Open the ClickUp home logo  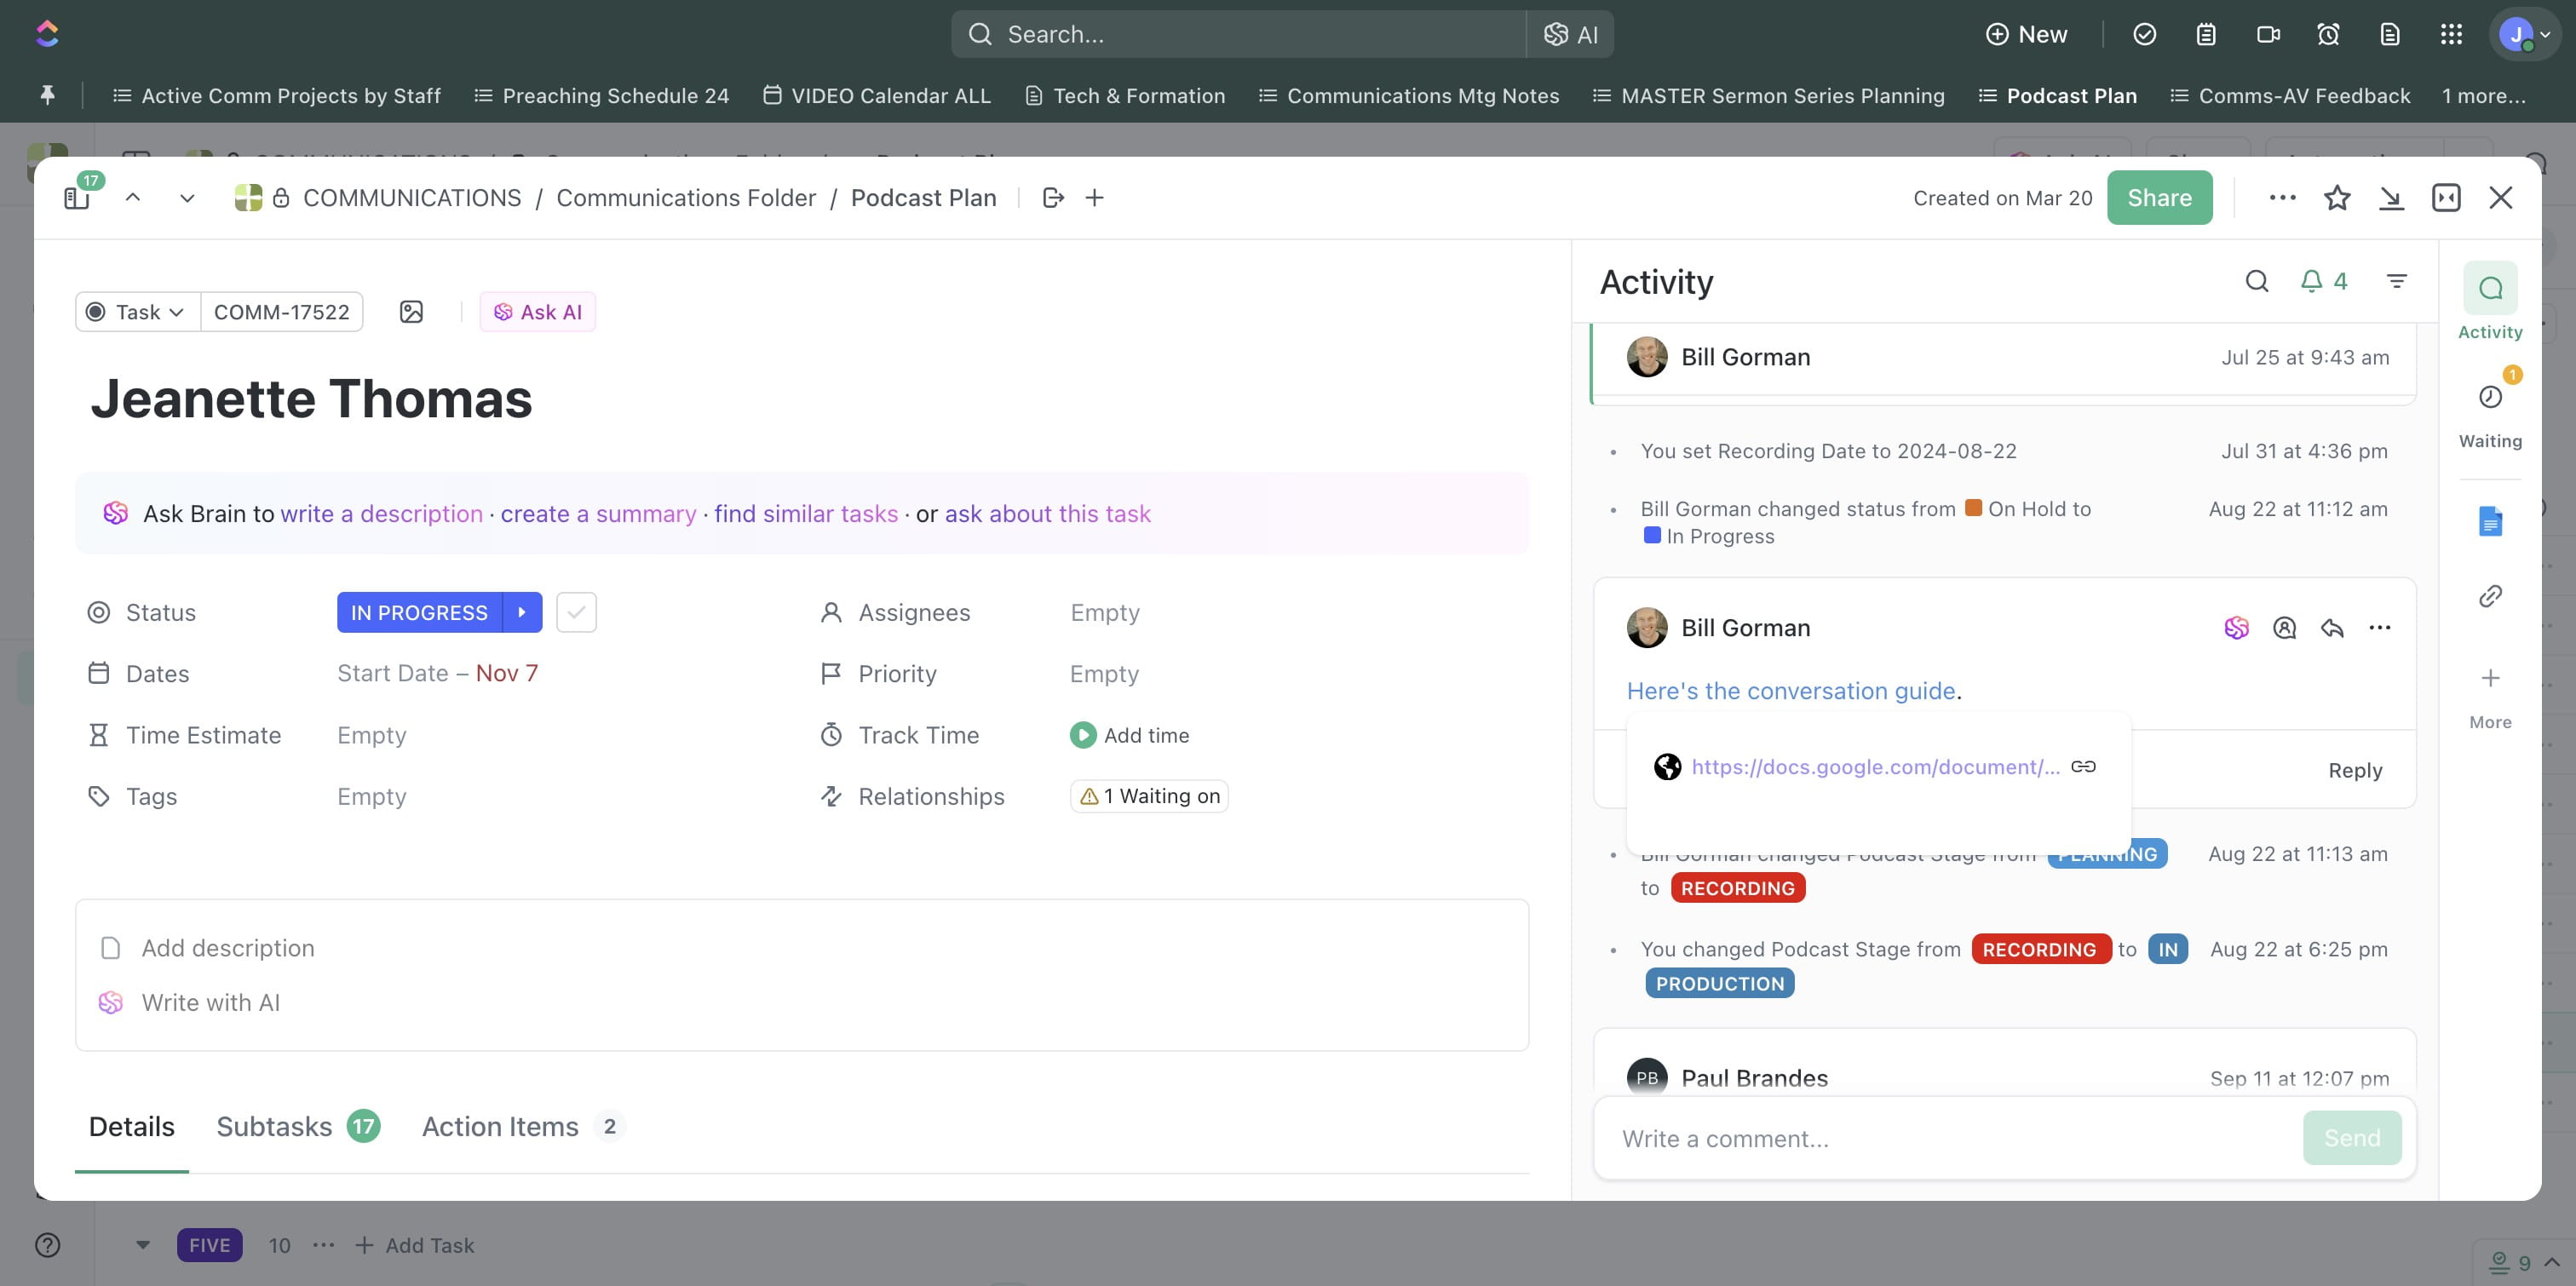tap(47, 34)
